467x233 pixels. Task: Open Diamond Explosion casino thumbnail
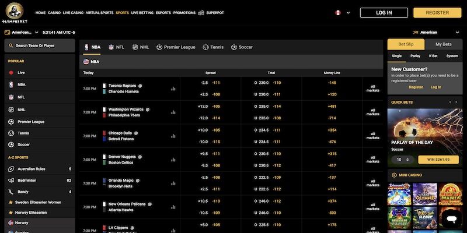coord(399,194)
